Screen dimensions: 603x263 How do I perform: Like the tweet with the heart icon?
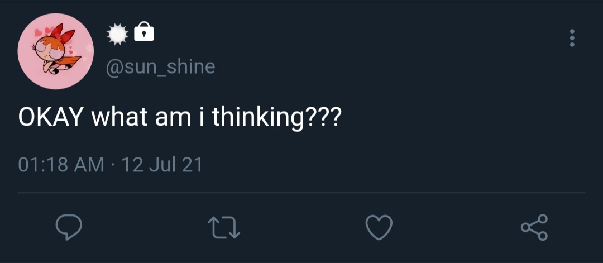[x=379, y=227]
